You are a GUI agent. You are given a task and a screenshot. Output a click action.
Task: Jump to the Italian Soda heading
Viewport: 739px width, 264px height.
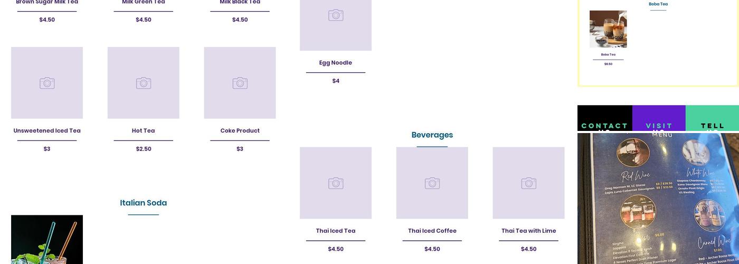pyautogui.click(x=144, y=203)
